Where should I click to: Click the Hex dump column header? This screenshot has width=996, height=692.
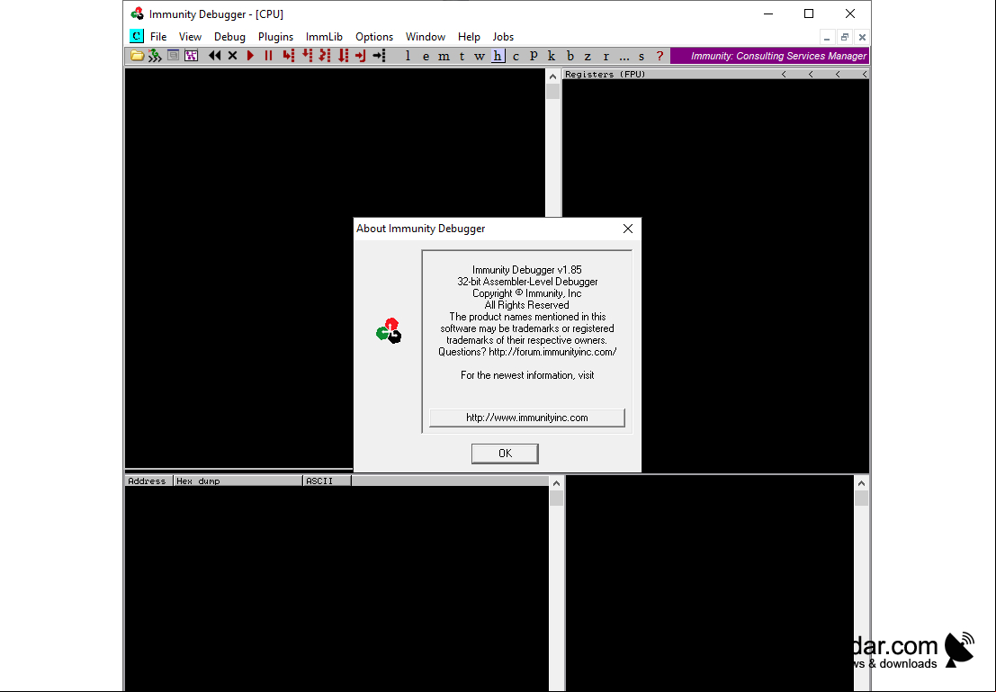(238, 481)
